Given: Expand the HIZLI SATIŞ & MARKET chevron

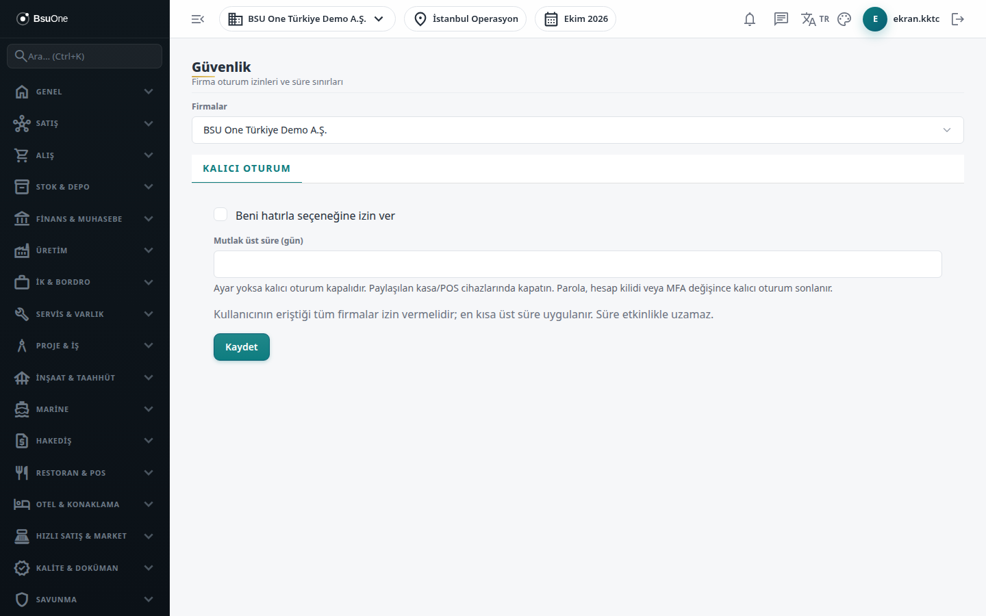Looking at the screenshot, I should coord(149,536).
